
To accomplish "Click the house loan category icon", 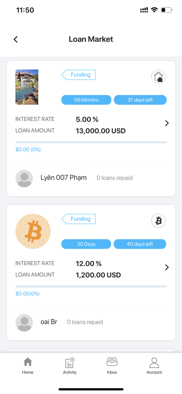I will (158, 76).
